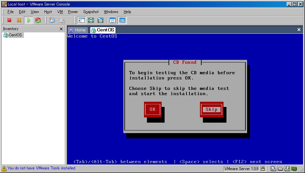Click the VMware Server 1.0.9 status text
Image resolution: width=305 pixels, height=173 pixels.
[x=242, y=168]
